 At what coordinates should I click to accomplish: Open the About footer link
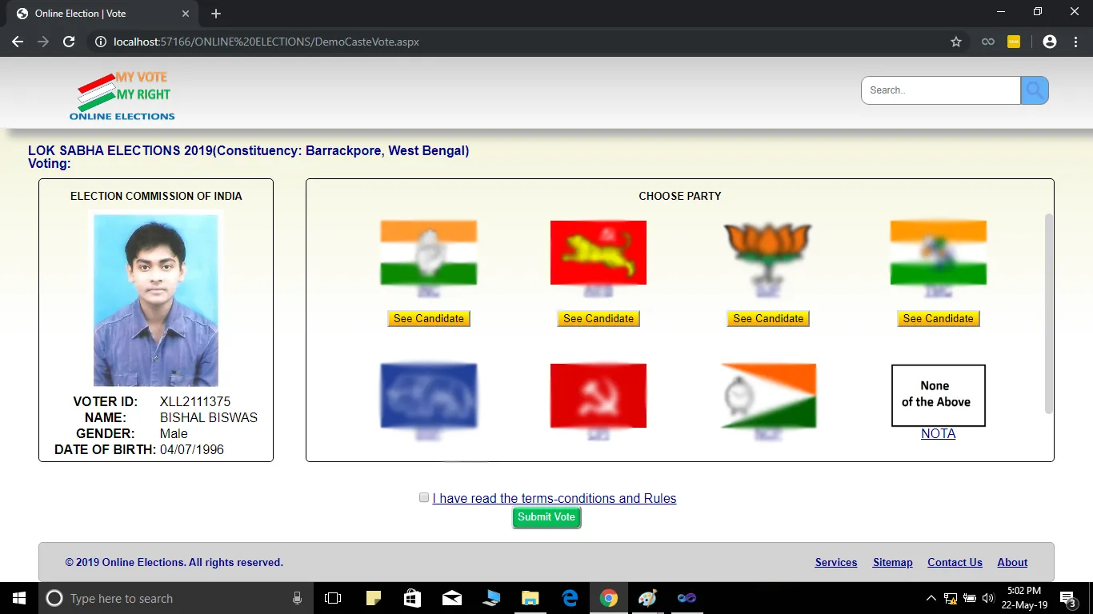(1012, 562)
